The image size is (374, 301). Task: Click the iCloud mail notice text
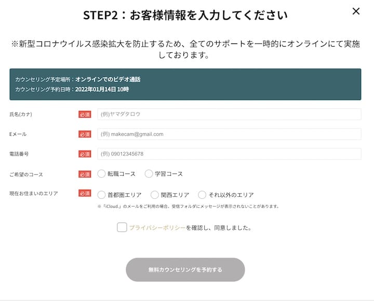pos(189,206)
